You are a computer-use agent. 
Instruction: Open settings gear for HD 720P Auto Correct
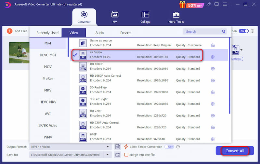point(213,127)
